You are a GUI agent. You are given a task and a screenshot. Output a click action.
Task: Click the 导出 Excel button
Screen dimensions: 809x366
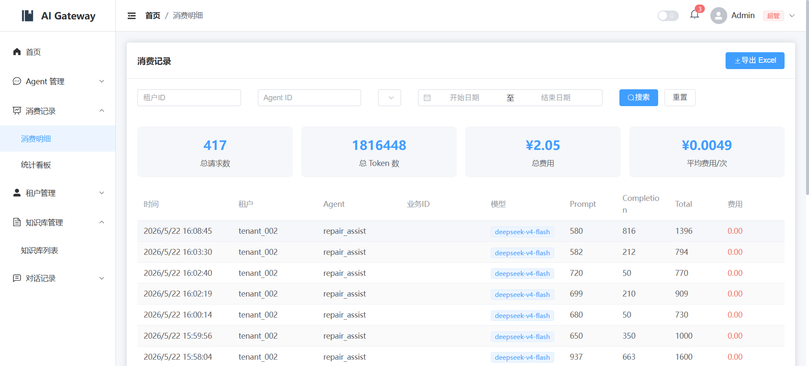(755, 60)
